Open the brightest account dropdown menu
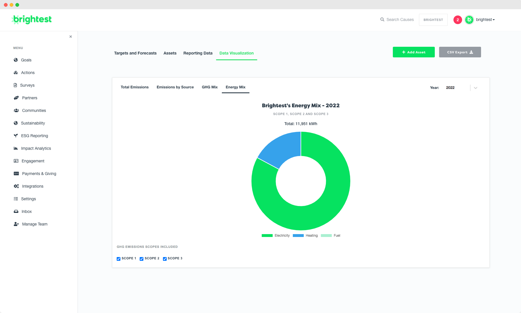 point(485,20)
